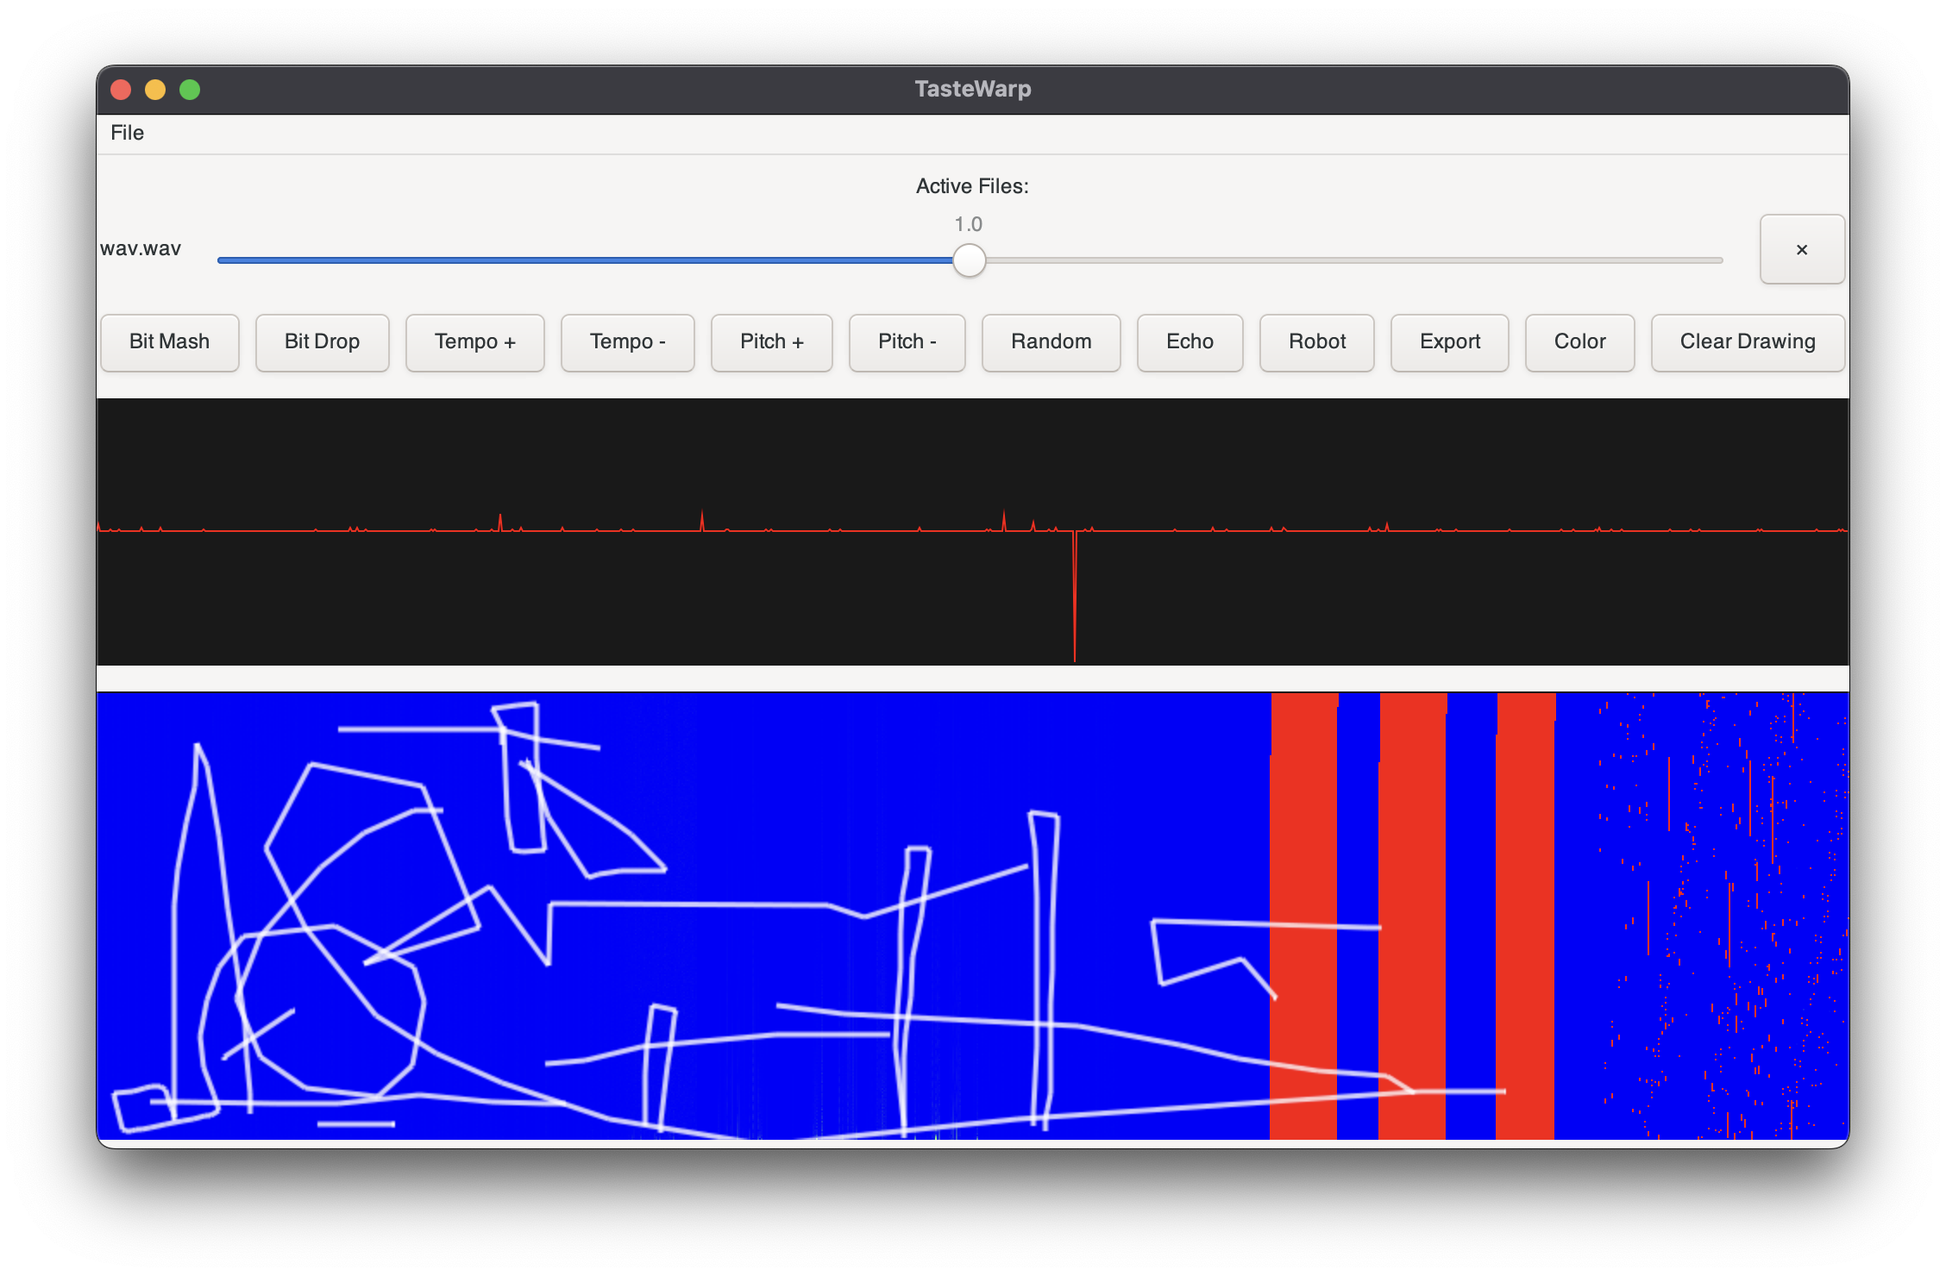Increase speed with Tempo + button
Image resolution: width=1946 pixels, height=1276 pixels.
pos(474,342)
